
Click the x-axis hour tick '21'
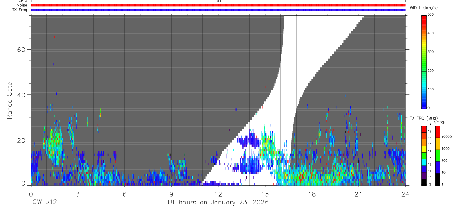point(359,194)
